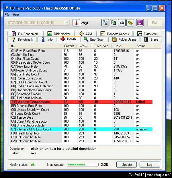Image resolution: width=172 pixels, height=178 pixels.
Task: Click the Data column header
Action: point(123,46)
